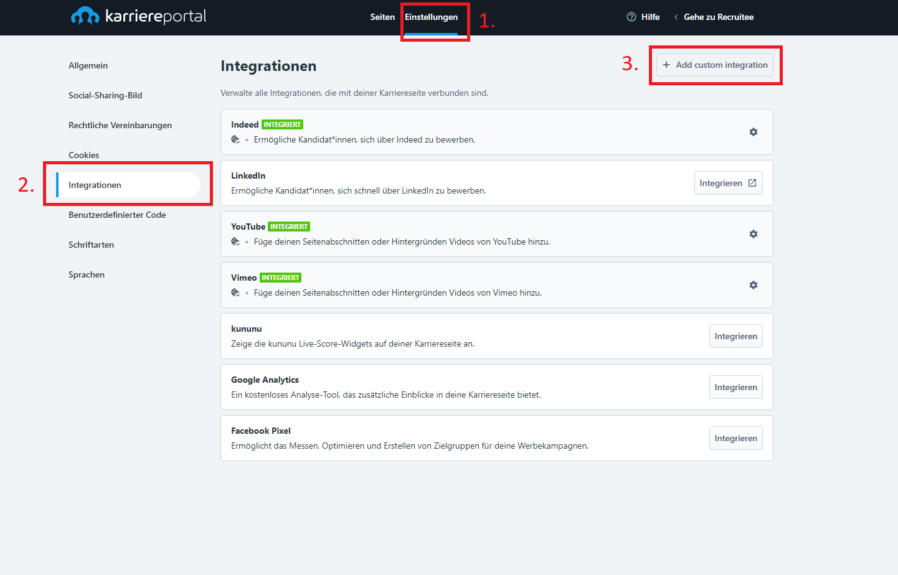Screen dimensions: 898x575
Task: Add a custom integration
Action: 714,65
